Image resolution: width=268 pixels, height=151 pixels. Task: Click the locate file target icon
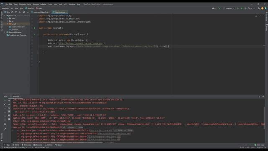[12, 12]
